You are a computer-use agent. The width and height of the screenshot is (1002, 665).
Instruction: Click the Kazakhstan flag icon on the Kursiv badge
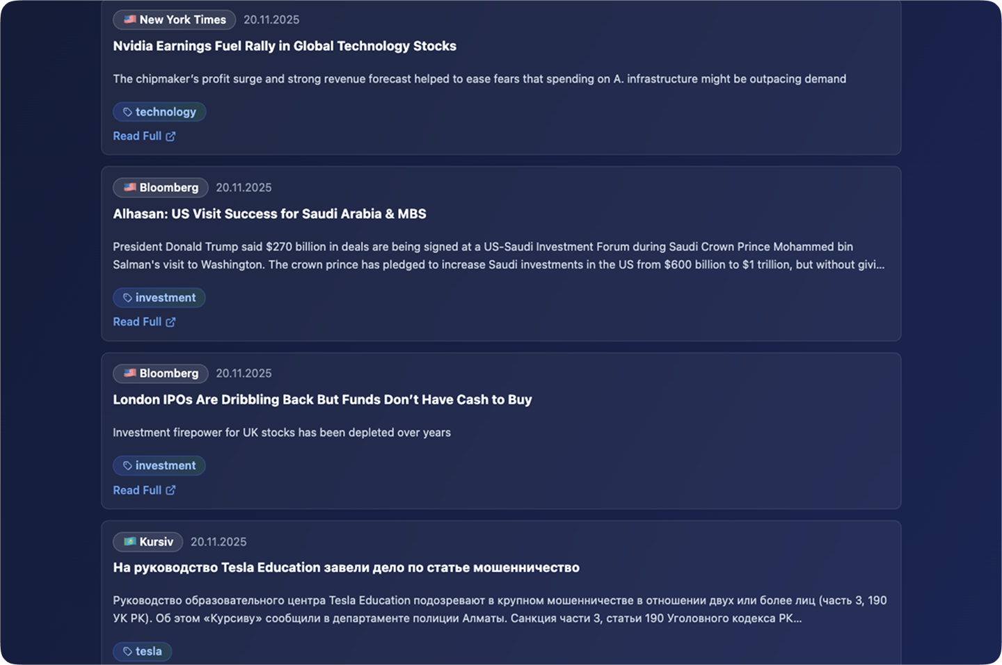point(130,541)
